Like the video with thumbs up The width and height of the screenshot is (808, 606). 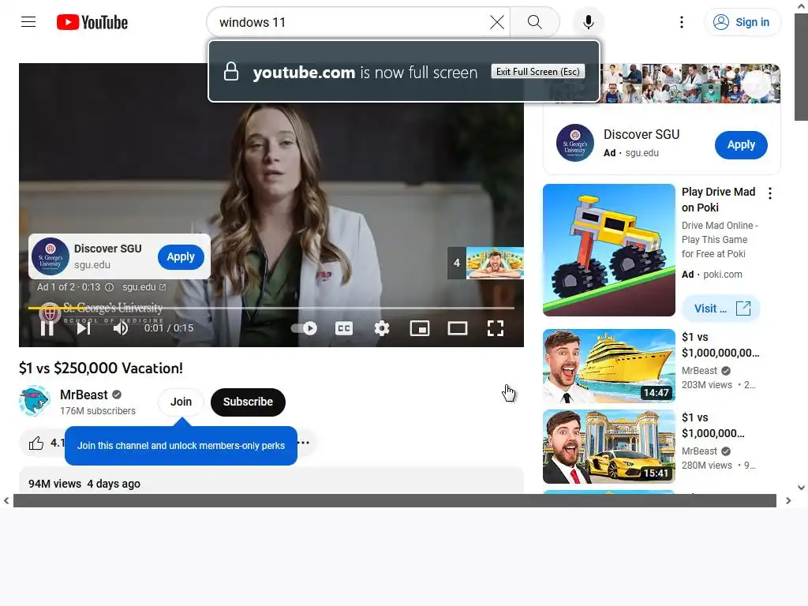pyautogui.click(x=36, y=443)
